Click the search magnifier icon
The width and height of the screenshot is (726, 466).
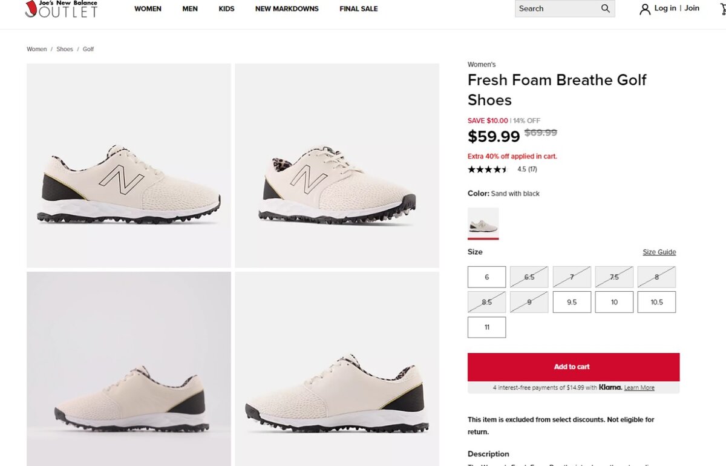click(605, 8)
